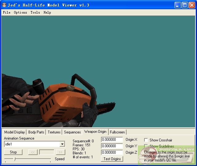Step to next frame with >> button
Screen dimensions: 197x166
[60, 152]
